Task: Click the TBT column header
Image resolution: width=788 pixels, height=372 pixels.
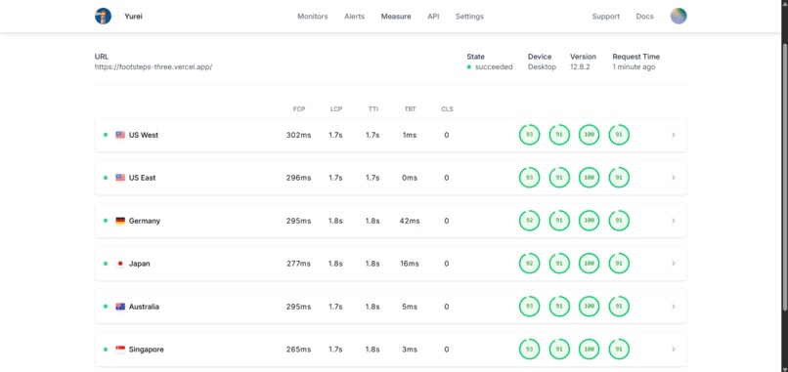Action: pos(410,109)
